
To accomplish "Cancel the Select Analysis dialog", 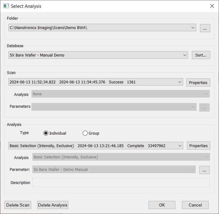I will pyautogui.click(x=195, y=205).
